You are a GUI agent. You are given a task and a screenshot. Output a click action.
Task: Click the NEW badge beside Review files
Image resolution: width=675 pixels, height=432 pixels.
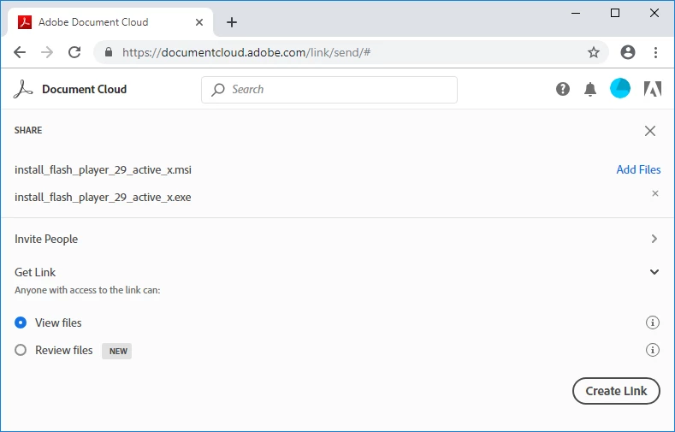click(x=116, y=351)
